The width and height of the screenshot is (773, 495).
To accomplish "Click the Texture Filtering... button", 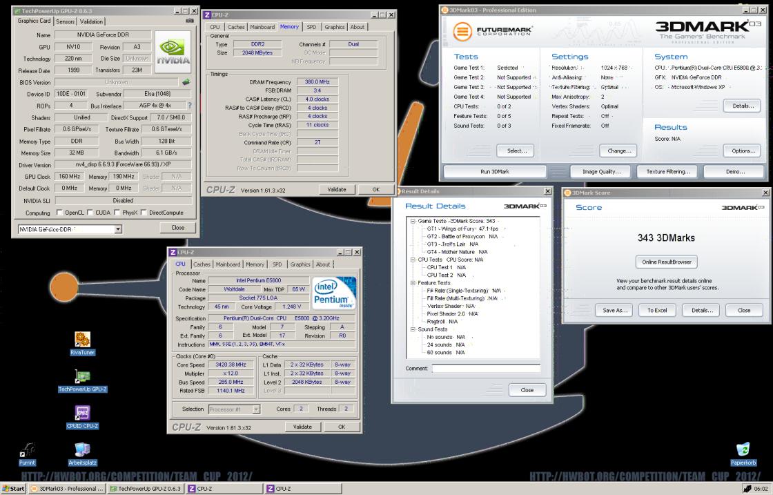I will click(668, 172).
